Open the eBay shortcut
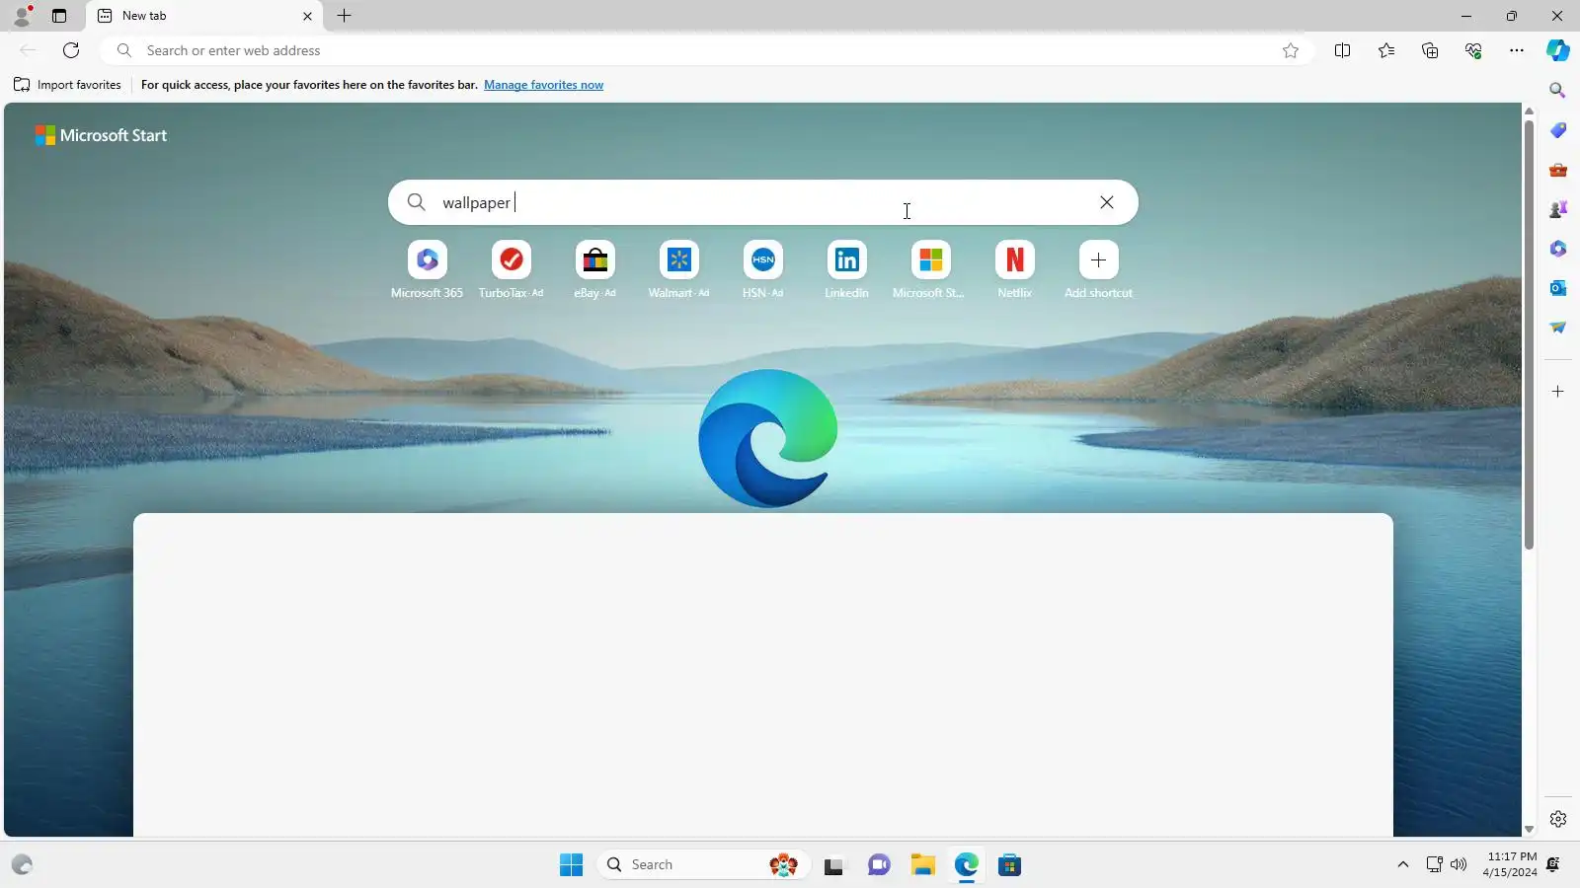This screenshot has height=888, width=1580. [594, 269]
